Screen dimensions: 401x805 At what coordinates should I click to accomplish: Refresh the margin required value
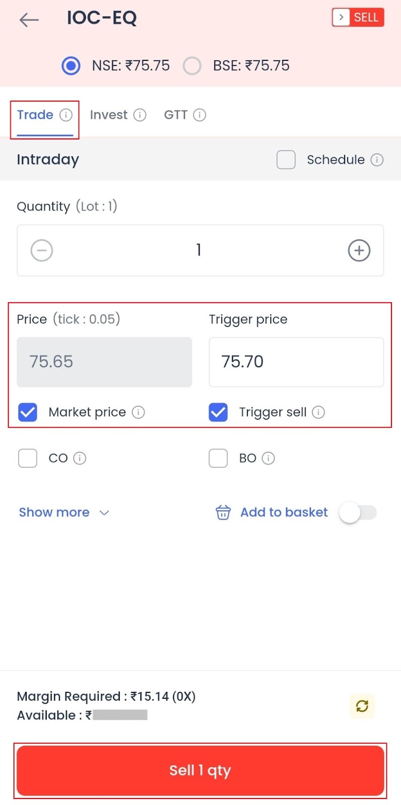362,706
